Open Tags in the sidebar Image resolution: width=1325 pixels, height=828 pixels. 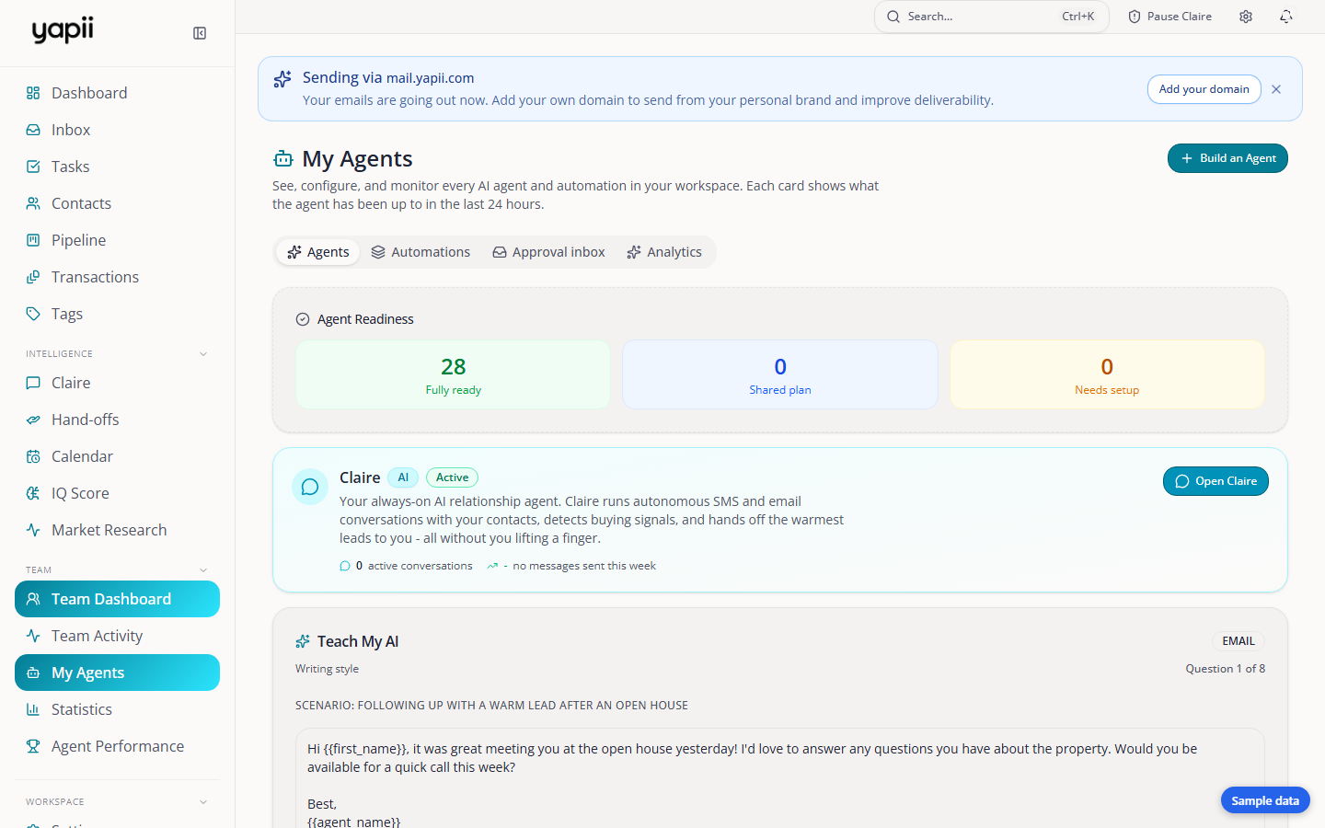117,314
